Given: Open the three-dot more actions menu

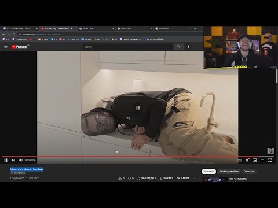Looking at the screenshot, I should point(195,179).
